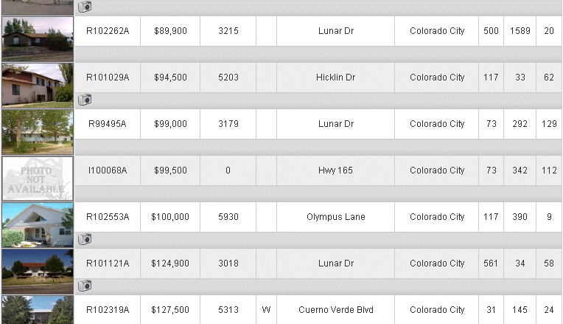The image size is (563, 324).
Task: Click the Olympus Lane street name
Action: [x=336, y=217]
